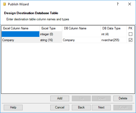Go Back to the previous step
Screen dimensions: 136x113
point(81,107)
